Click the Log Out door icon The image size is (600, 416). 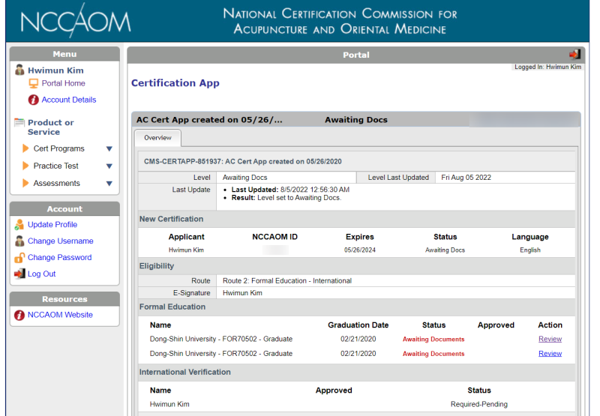point(19,274)
